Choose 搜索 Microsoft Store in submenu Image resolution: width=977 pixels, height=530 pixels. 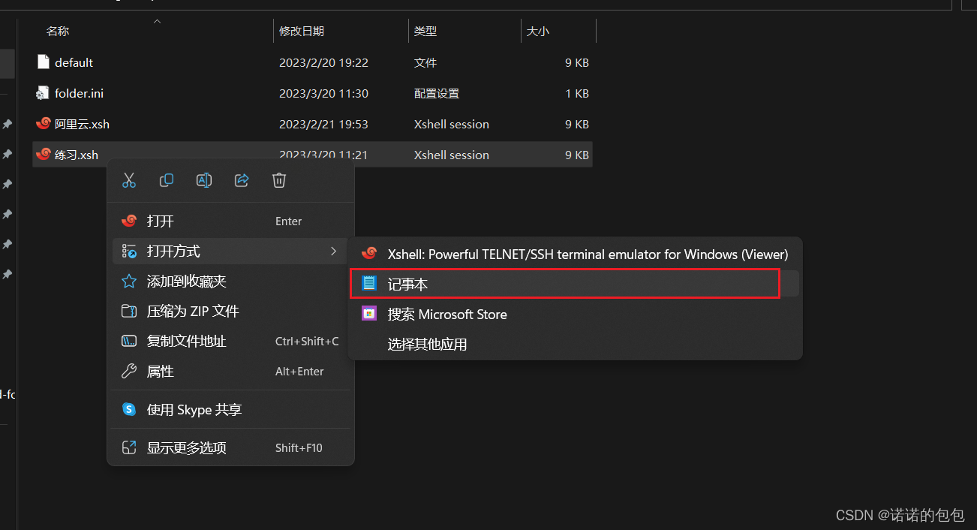pyautogui.click(x=576, y=314)
